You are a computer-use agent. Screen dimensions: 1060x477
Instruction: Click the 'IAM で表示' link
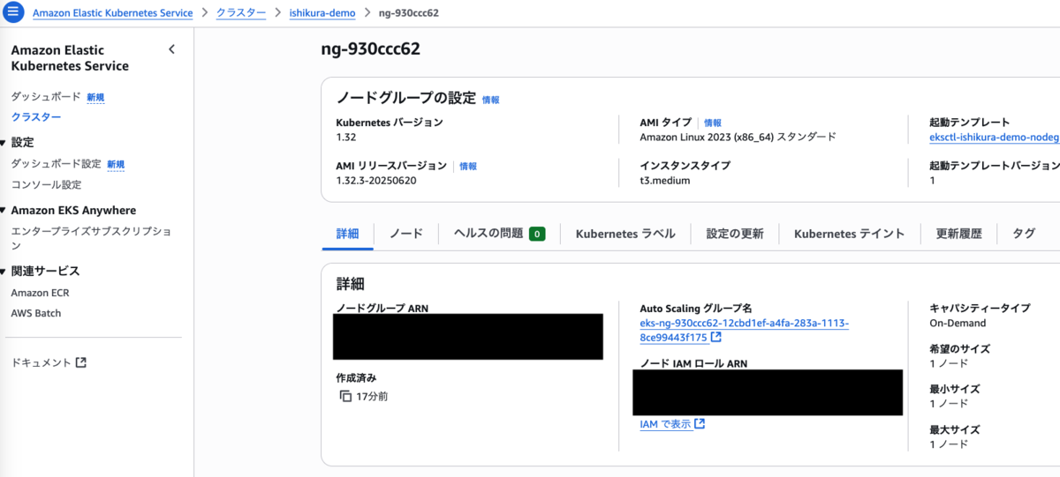665,424
